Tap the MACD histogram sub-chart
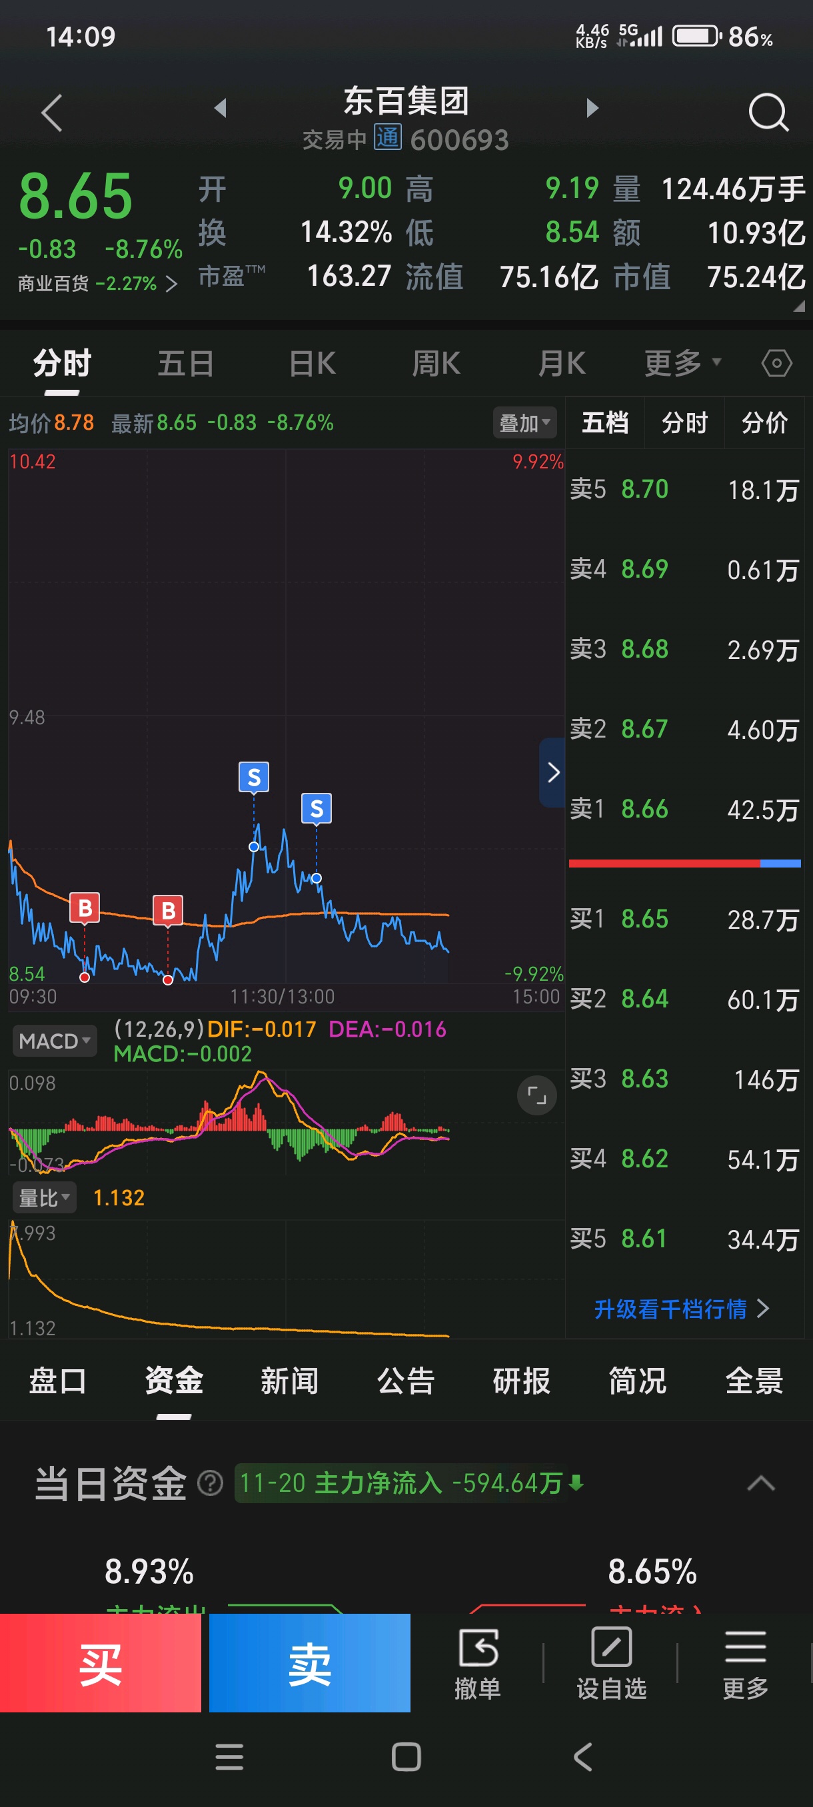 pos(286,1122)
